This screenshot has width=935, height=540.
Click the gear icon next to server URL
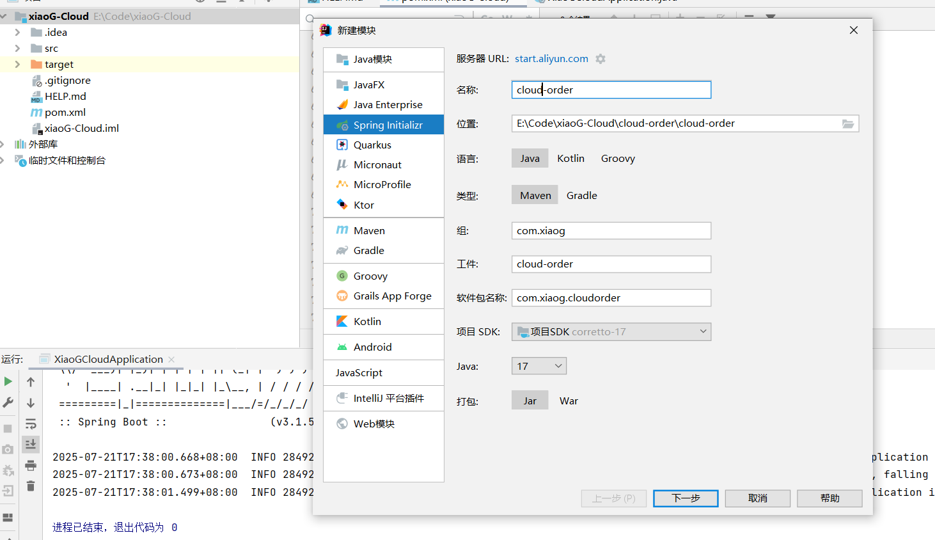click(x=601, y=59)
